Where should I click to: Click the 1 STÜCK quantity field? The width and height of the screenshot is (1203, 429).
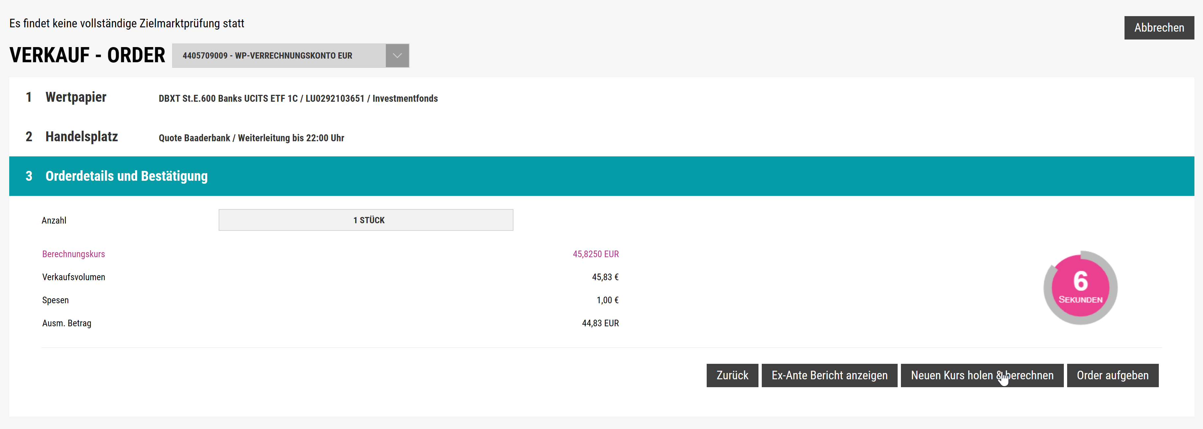[366, 220]
